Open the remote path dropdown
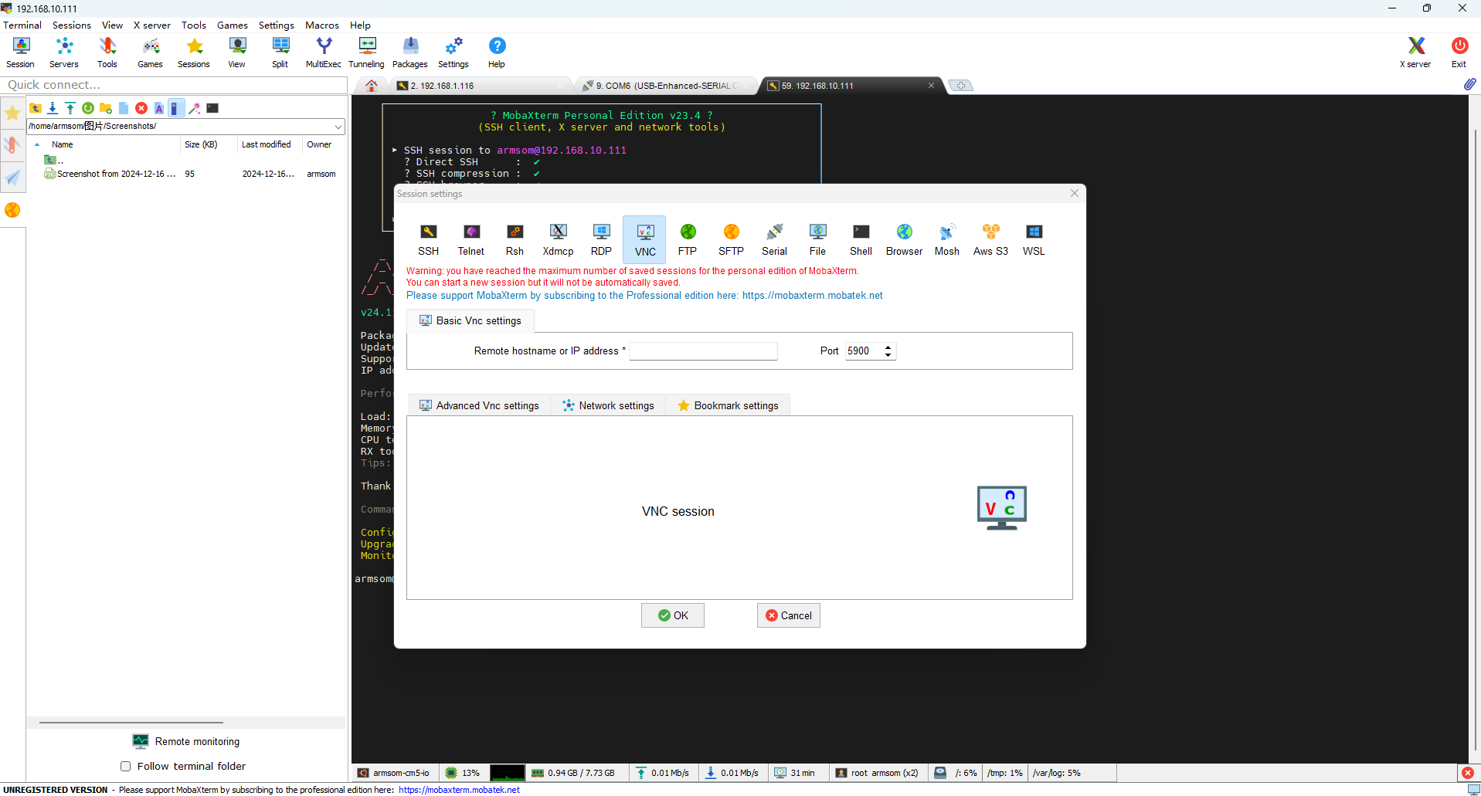This screenshot has height=796, width=1481. tap(338, 126)
